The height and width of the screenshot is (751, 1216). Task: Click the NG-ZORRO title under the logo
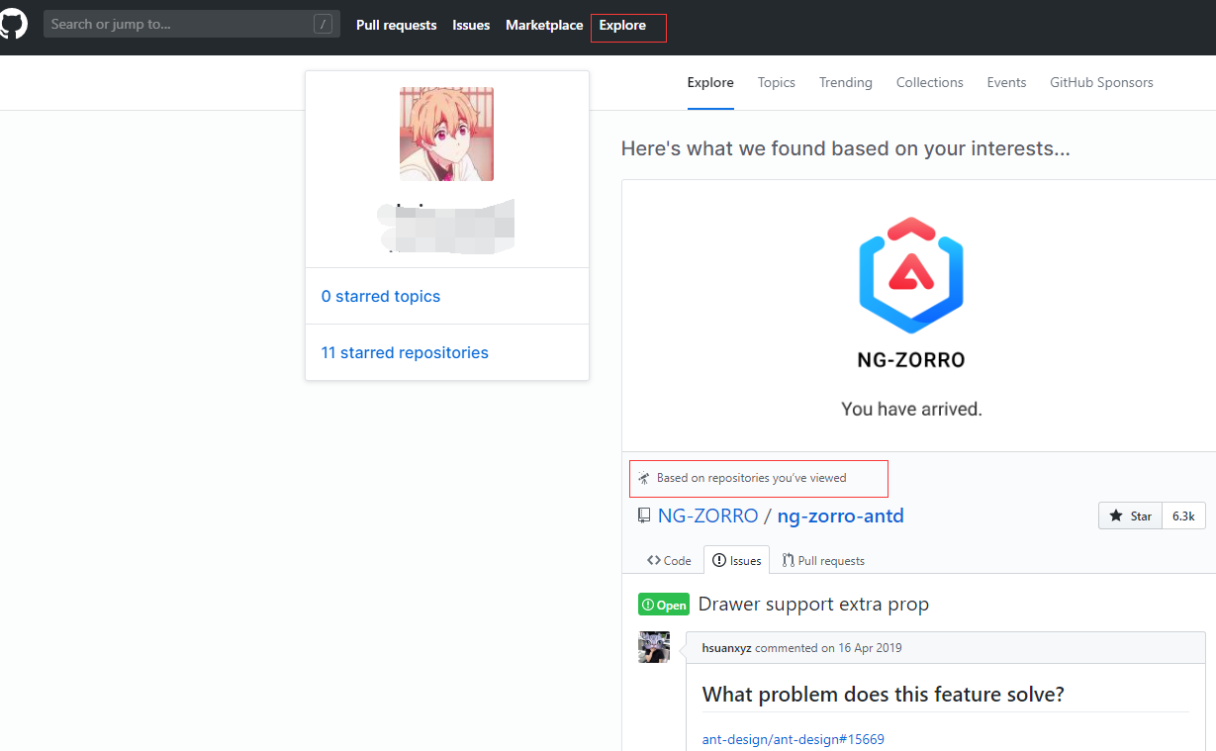click(911, 360)
